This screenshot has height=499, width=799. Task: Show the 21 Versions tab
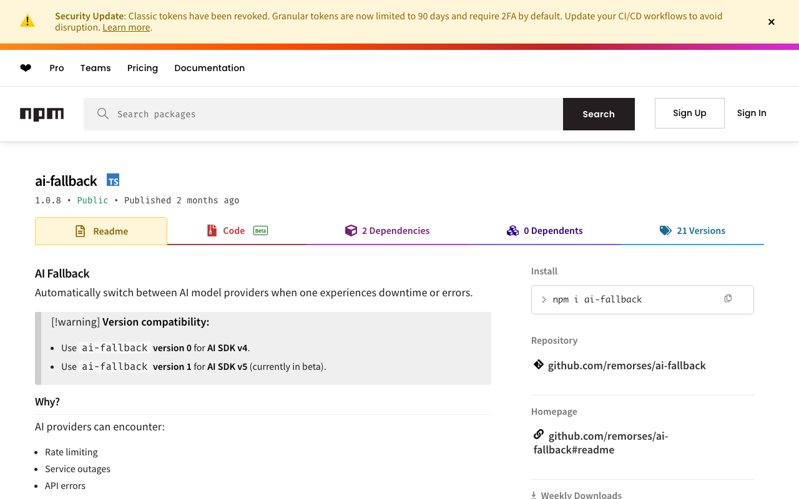tap(693, 231)
